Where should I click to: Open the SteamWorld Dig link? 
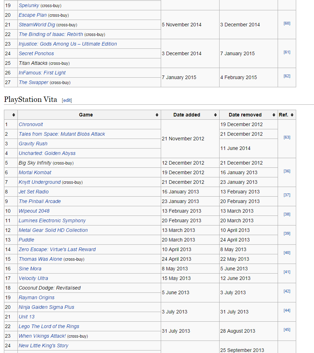(x=37, y=25)
